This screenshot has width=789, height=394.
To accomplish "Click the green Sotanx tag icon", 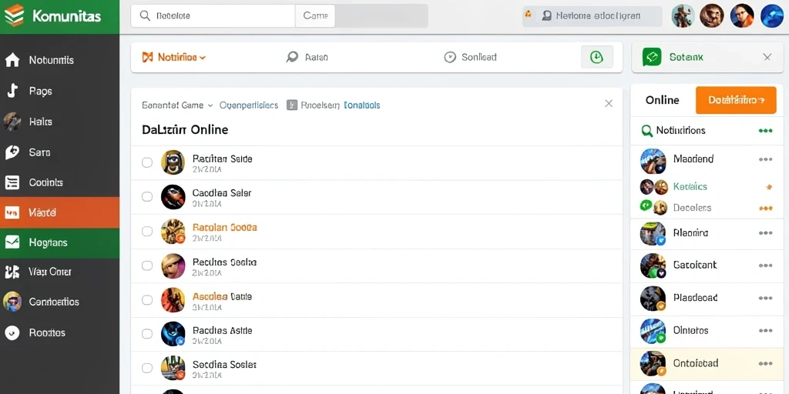I will [652, 57].
